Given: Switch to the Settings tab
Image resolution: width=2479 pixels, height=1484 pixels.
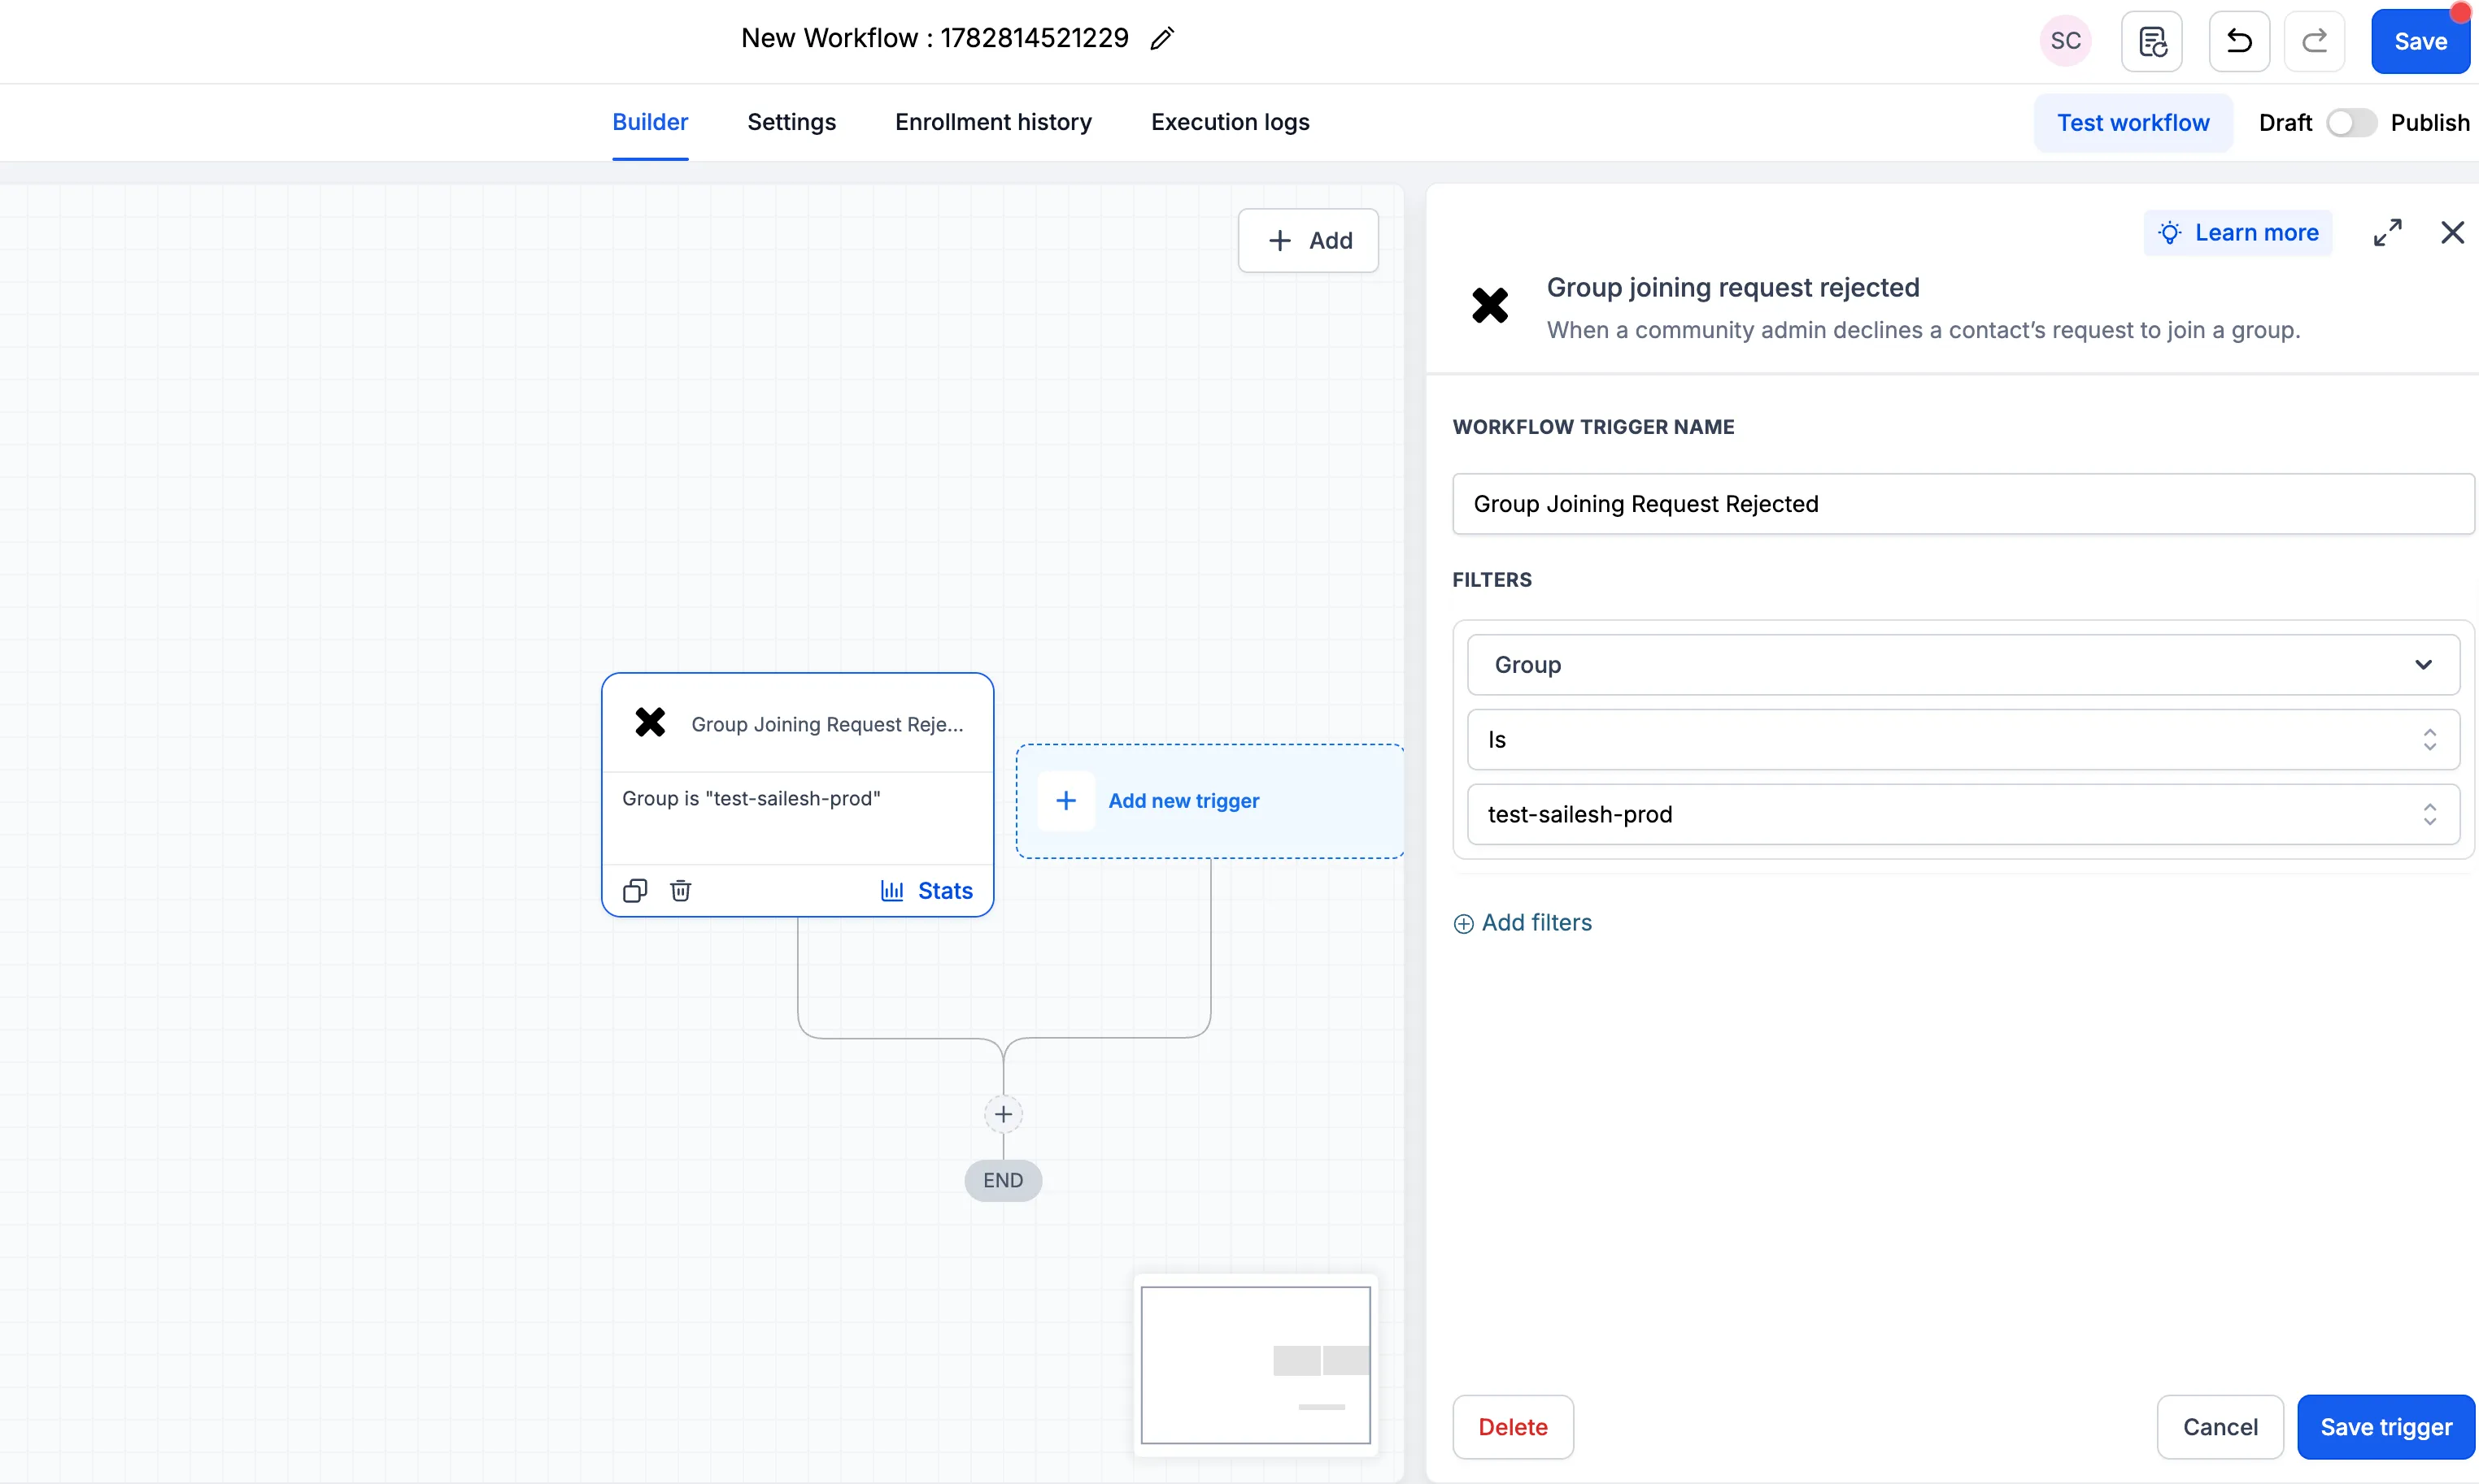Looking at the screenshot, I should [x=791, y=122].
